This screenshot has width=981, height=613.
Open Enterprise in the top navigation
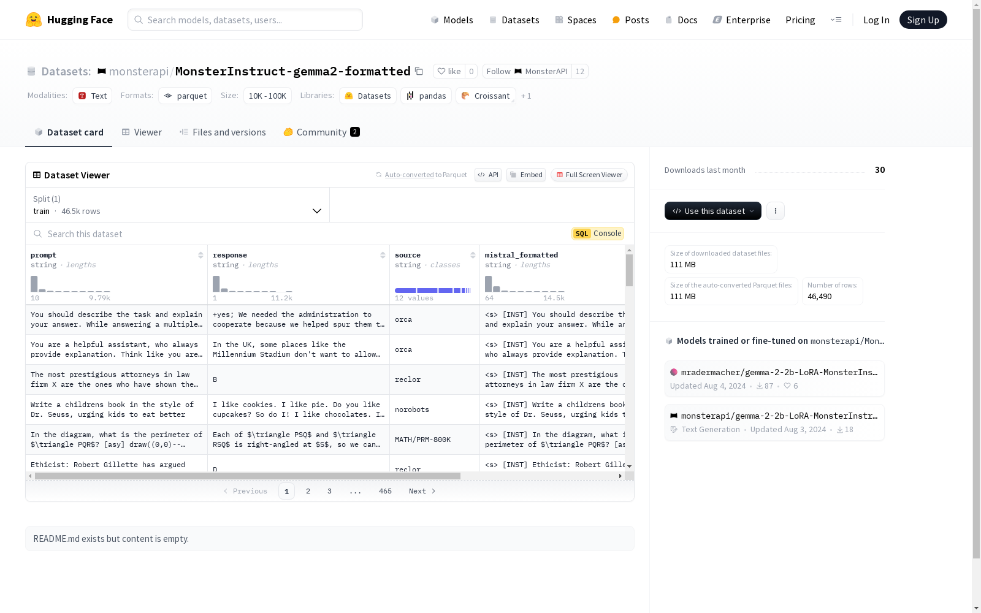(x=741, y=20)
